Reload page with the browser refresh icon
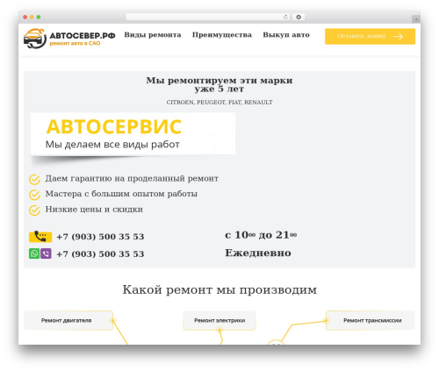439x371 pixels. click(x=286, y=17)
